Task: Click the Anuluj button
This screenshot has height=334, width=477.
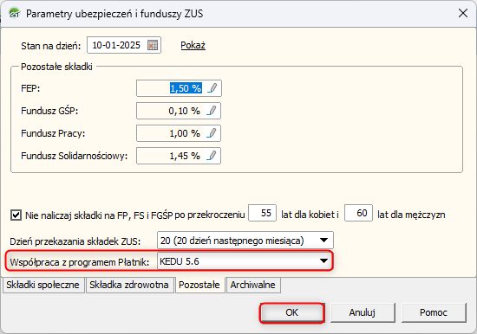Action: (x=363, y=312)
